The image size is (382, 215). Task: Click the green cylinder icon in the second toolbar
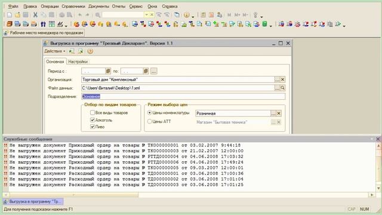pos(264,24)
